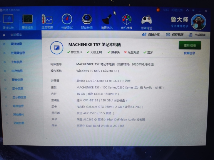
Task: Select 硬盘信息 in the sidebar
Action: pyautogui.click(x=17, y=80)
